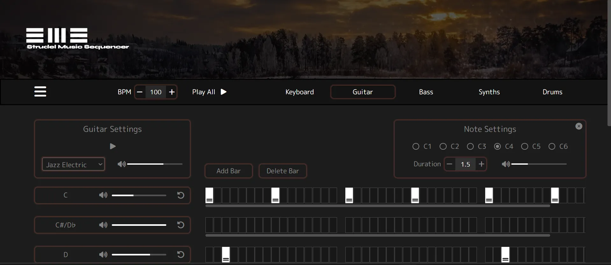Screen dimensions: 611x265
Task: Mute the Note Settings speaker icon
Action: pos(506,164)
